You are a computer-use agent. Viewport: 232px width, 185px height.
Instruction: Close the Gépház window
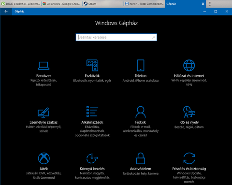(227, 12)
